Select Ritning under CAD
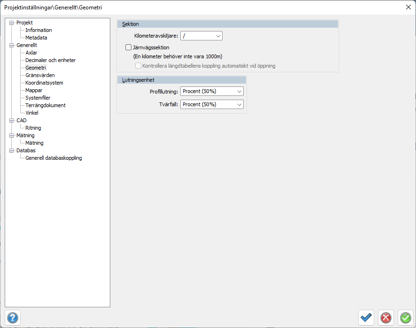 (x=33, y=128)
